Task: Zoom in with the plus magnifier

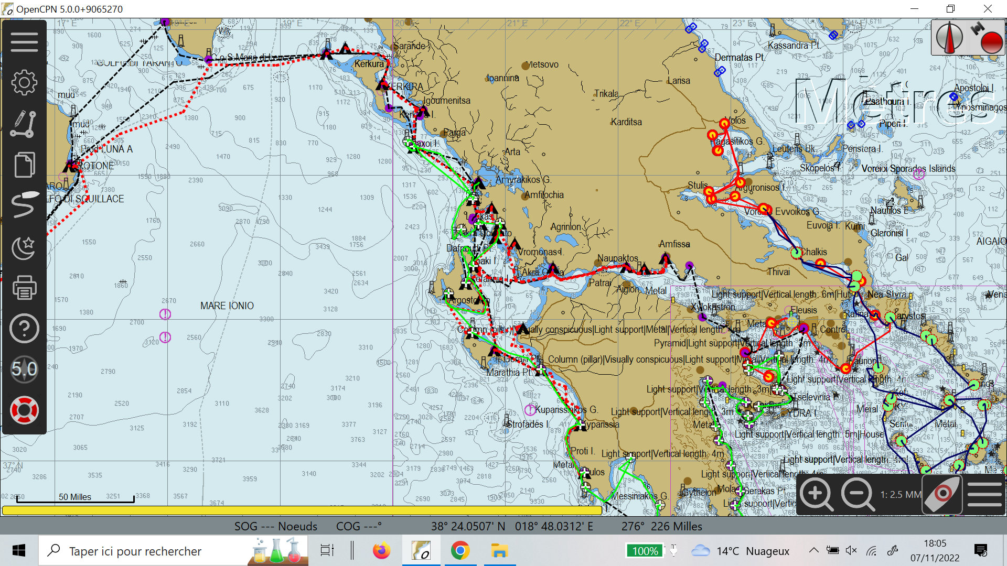Action: pos(817,494)
